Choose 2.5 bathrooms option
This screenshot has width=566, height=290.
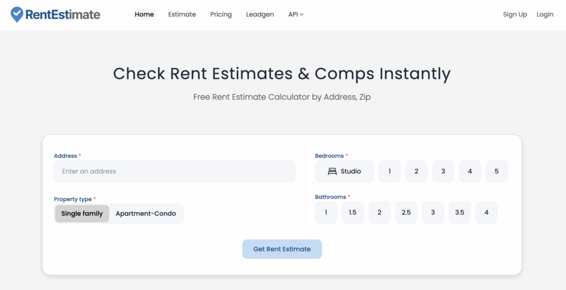406,213
